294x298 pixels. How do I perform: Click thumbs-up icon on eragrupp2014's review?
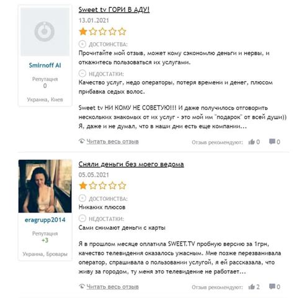[251, 287]
